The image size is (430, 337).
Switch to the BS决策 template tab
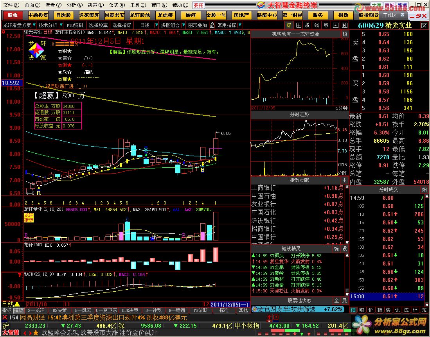pos(59,310)
